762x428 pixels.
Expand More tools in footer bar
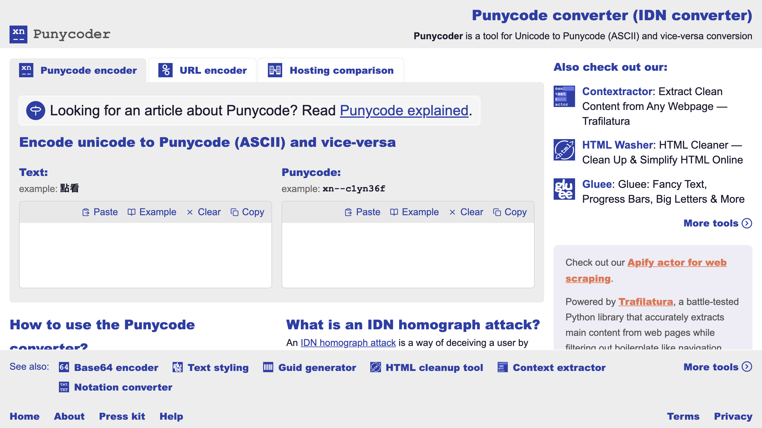pyautogui.click(x=717, y=367)
